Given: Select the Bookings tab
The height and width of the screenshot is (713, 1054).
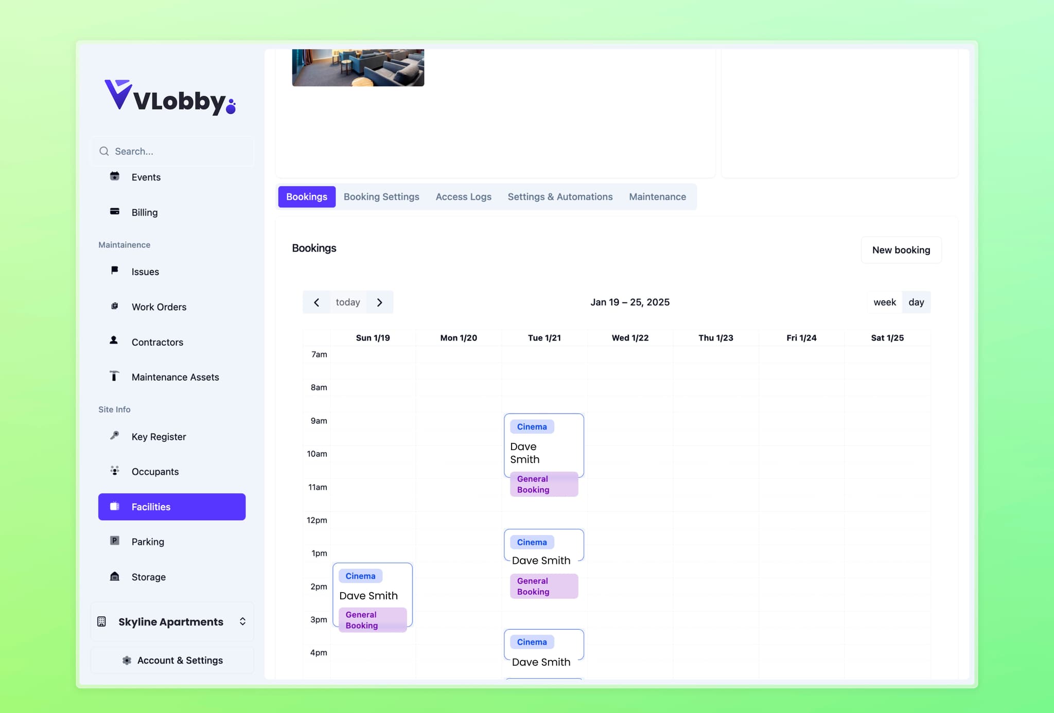Looking at the screenshot, I should pos(307,197).
